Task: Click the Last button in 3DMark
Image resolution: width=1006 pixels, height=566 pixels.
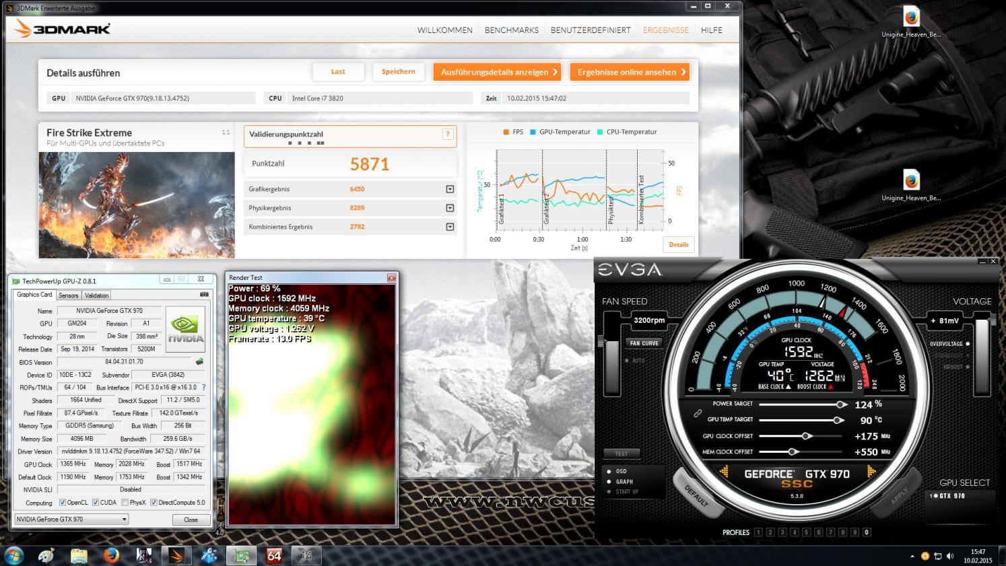Action: (x=338, y=72)
